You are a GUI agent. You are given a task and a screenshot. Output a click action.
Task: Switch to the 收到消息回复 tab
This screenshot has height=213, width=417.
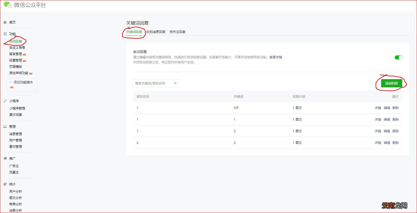pos(156,32)
